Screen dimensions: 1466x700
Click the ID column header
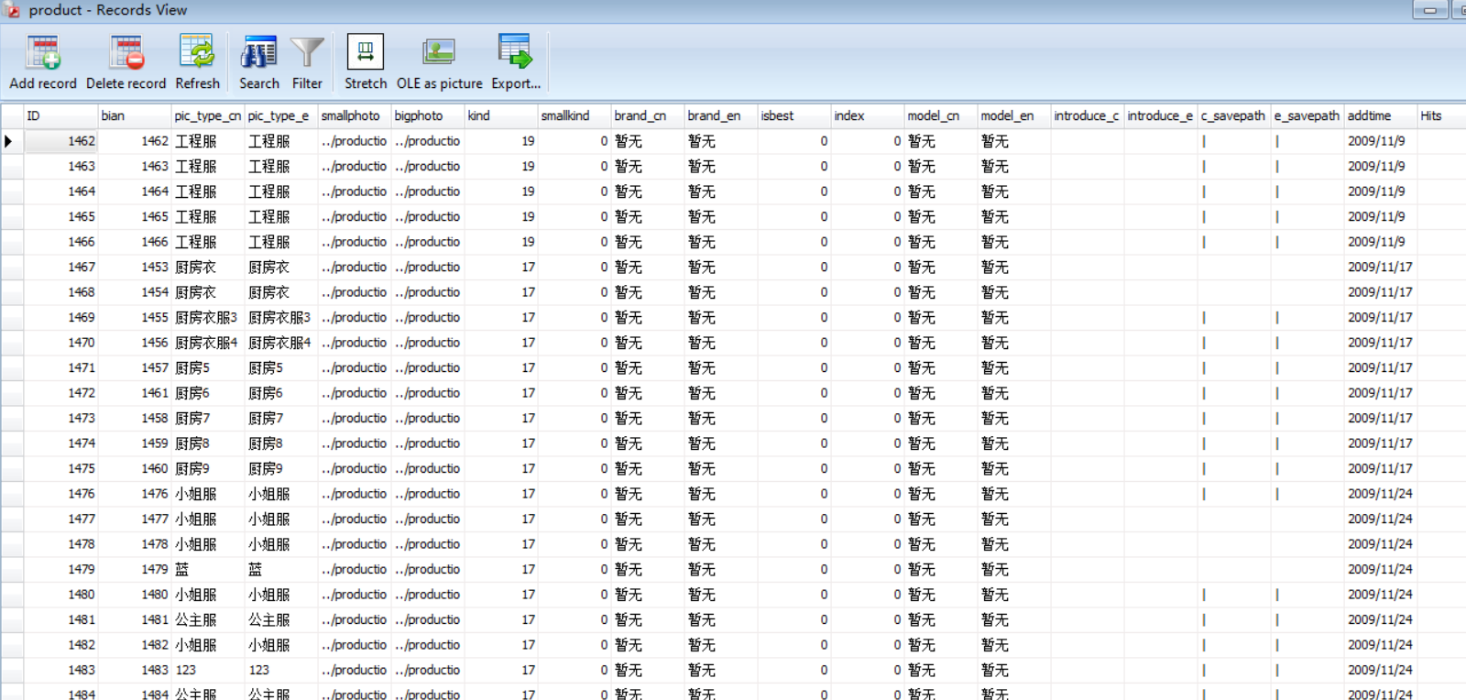click(60, 115)
